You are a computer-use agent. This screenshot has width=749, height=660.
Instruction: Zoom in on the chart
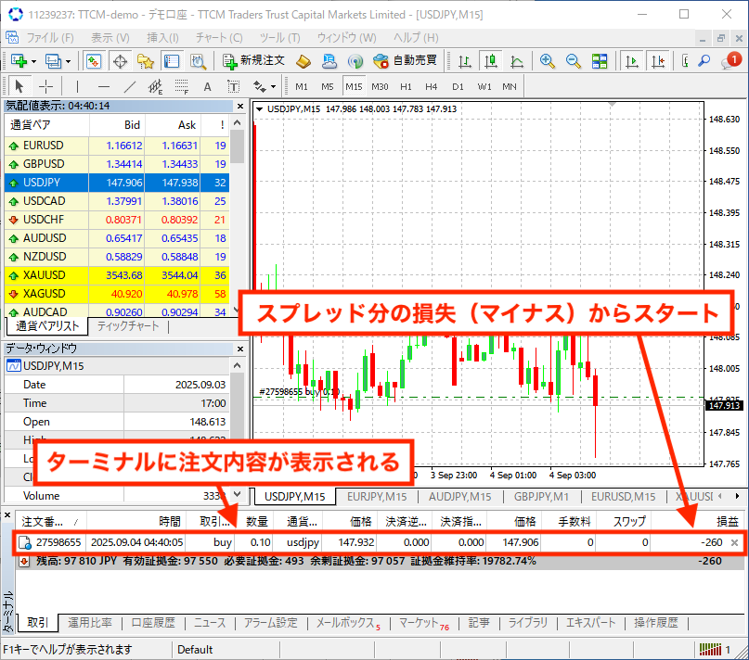tap(548, 60)
